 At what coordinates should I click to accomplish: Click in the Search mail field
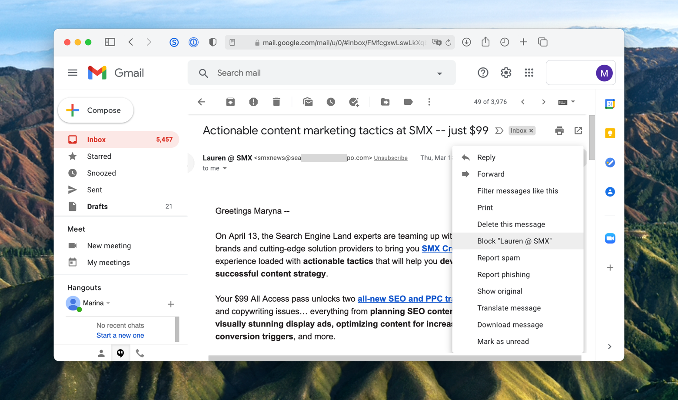pyautogui.click(x=322, y=73)
